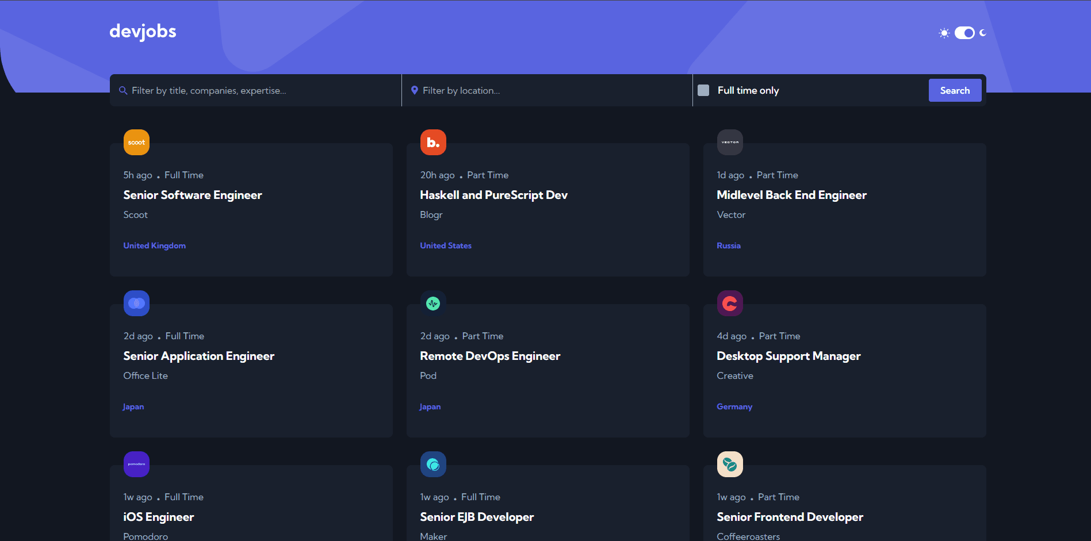The width and height of the screenshot is (1091, 541).
Task: Click the Scoot company name
Action: (135, 214)
